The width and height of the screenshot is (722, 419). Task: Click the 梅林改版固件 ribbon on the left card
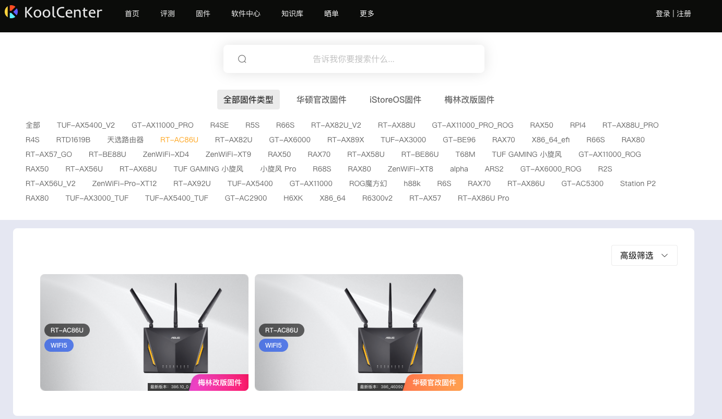tap(219, 382)
